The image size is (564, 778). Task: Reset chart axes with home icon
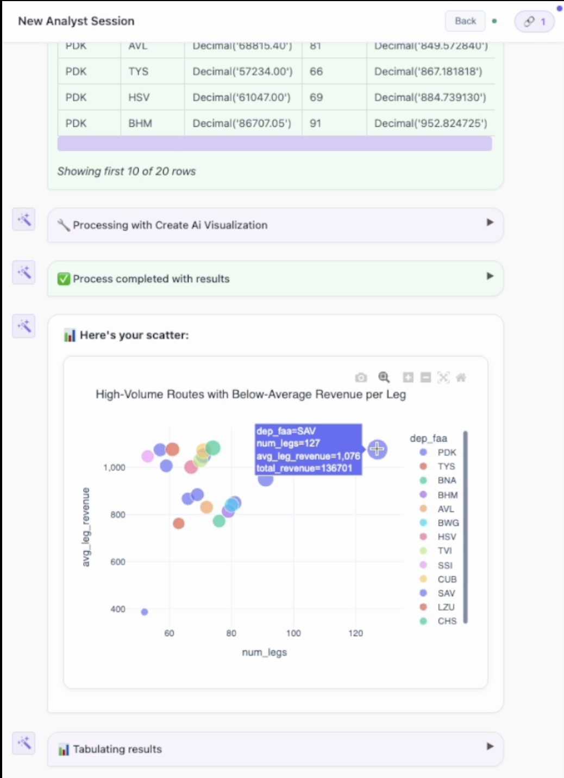tap(461, 377)
